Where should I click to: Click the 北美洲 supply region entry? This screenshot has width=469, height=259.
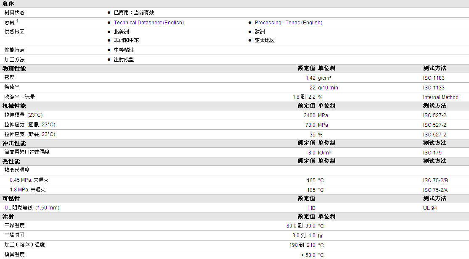pyautogui.click(x=121, y=32)
